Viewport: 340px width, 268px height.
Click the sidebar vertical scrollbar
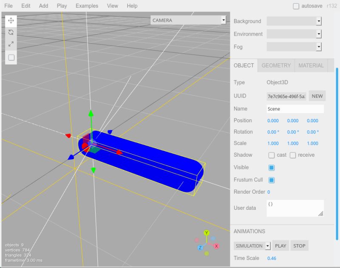[x=337, y=154]
